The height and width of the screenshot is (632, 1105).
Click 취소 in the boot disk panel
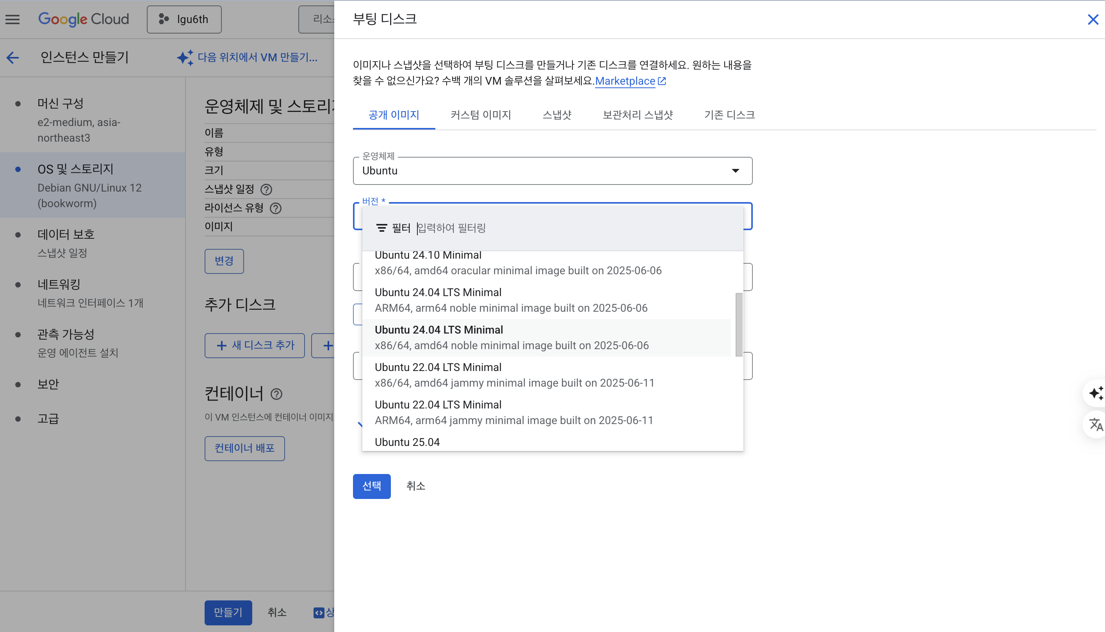tap(416, 486)
